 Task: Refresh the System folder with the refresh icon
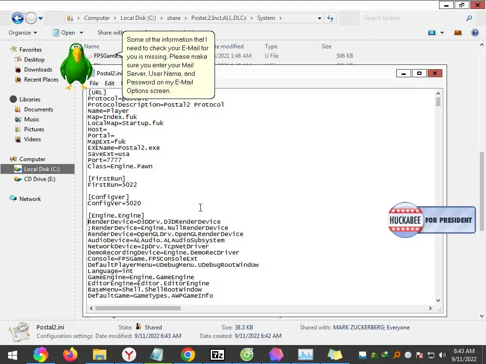click(330, 18)
